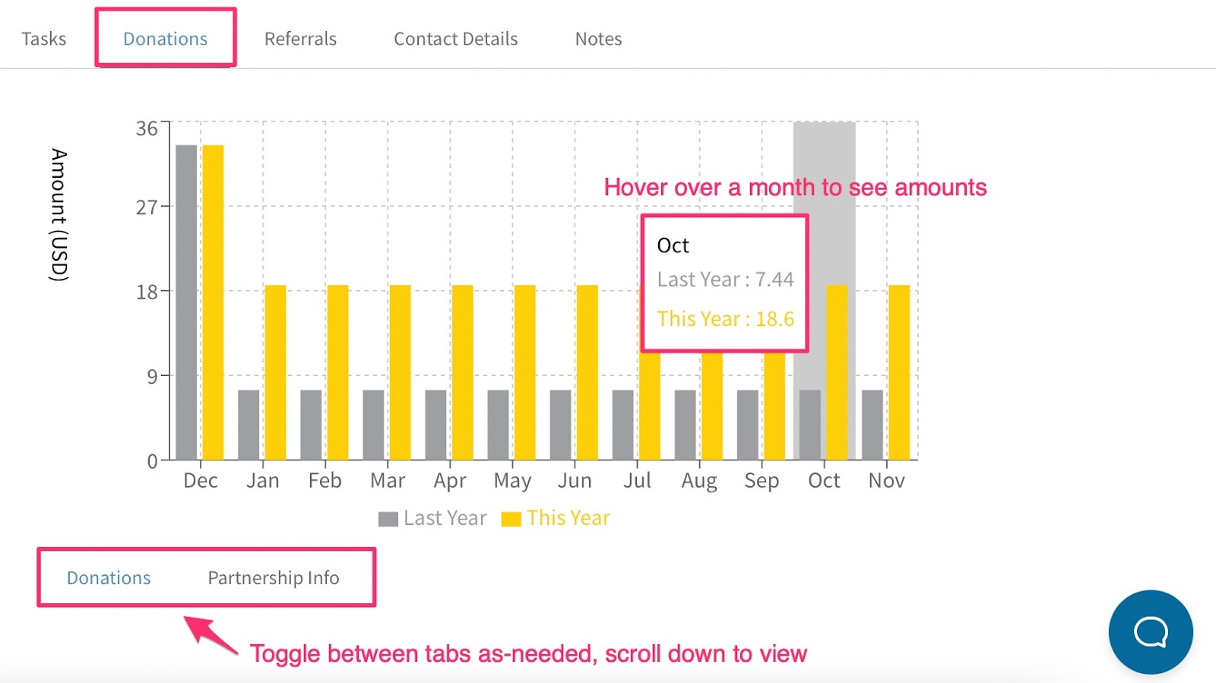Open the Notes tab
This screenshot has height=683, width=1216.
coord(598,39)
